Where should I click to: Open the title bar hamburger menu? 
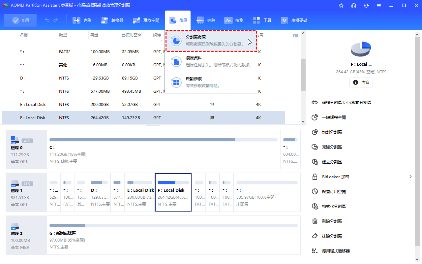point(378,6)
